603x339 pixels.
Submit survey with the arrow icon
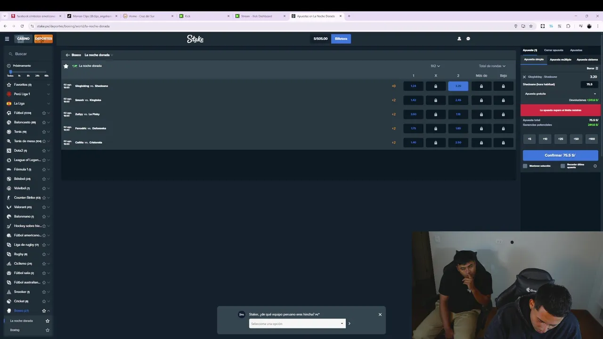tap(349, 323)
